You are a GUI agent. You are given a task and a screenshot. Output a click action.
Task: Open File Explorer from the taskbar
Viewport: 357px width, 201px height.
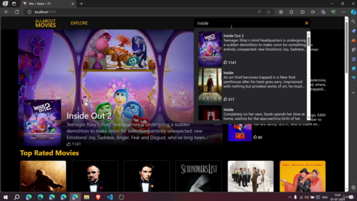86,197
